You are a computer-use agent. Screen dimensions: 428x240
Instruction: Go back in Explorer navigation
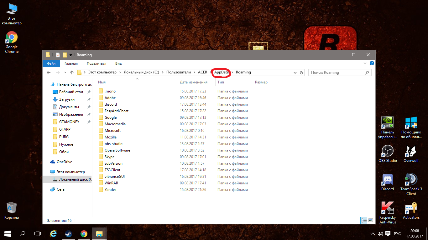click(49, 72)
